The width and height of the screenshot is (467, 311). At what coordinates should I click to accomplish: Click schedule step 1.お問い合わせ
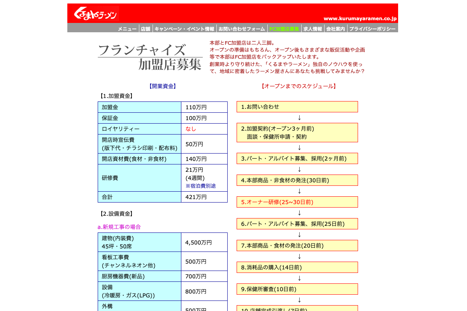(x=297, y=107)
